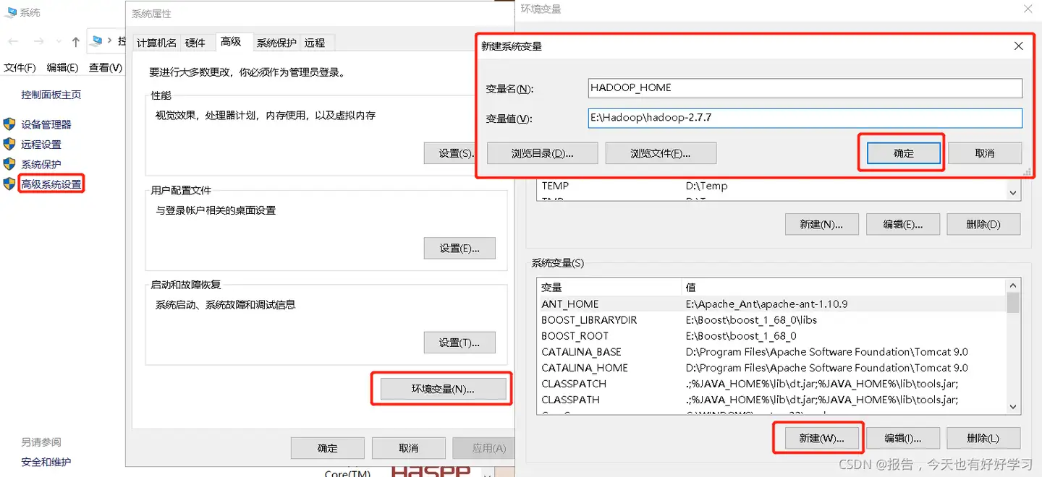Click 浏览文件(F) button
Viewport: 1042px width, 477px height.
661,153
